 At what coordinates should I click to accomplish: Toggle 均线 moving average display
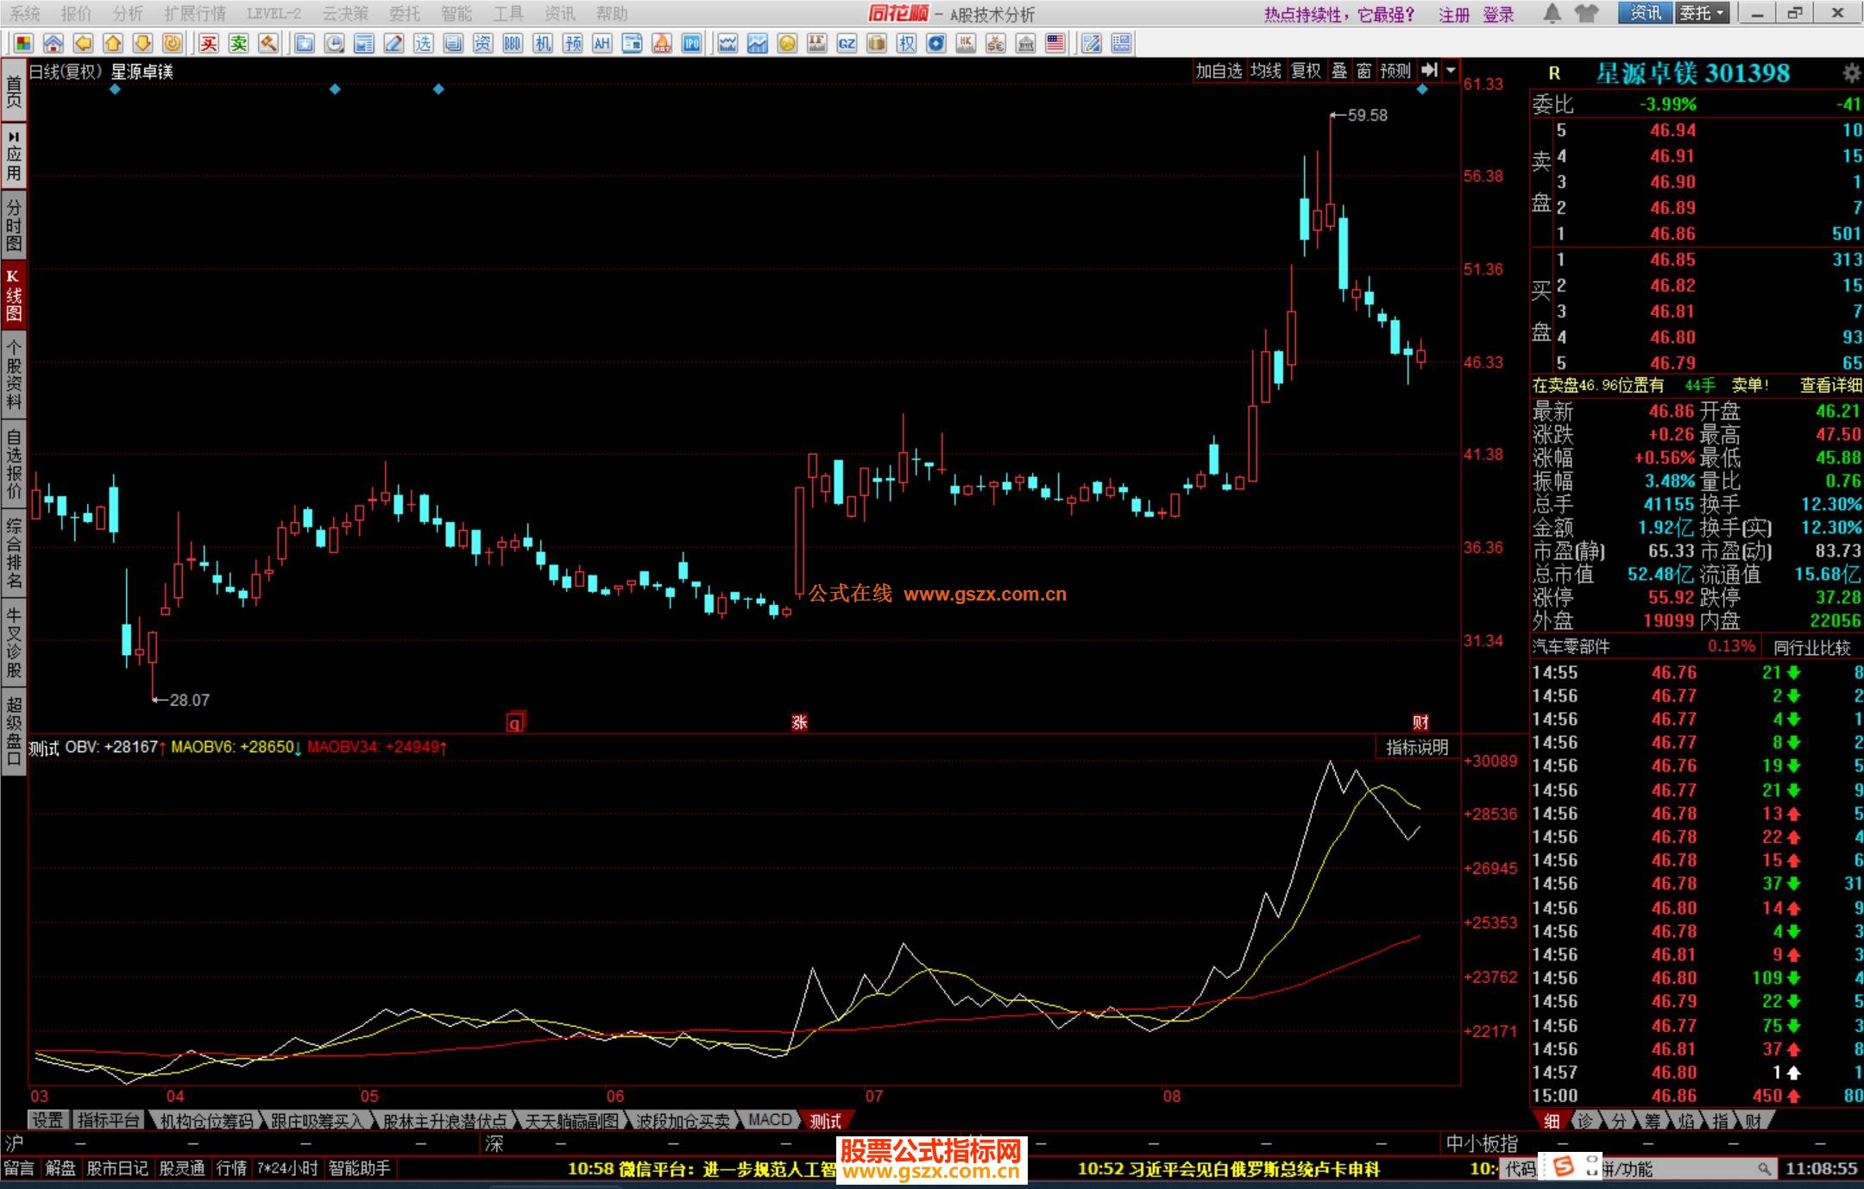coord(1266,71)
